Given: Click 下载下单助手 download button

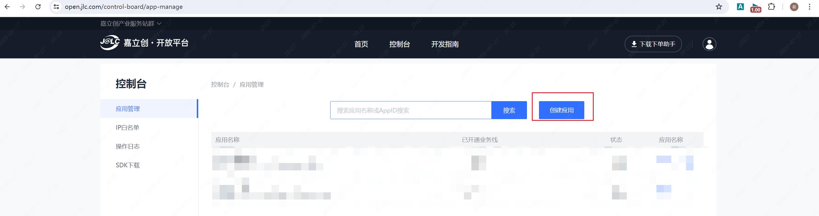Looking at the screenshot, I should tap(653, 44).
